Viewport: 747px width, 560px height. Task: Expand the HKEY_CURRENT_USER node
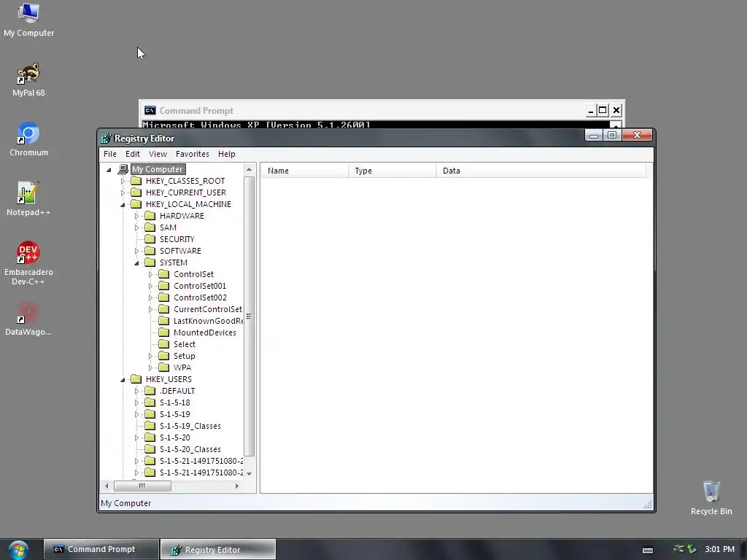click(x=123, y=192)
